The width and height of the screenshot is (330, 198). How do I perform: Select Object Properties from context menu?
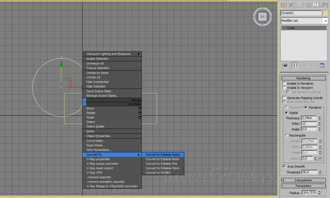99,136
